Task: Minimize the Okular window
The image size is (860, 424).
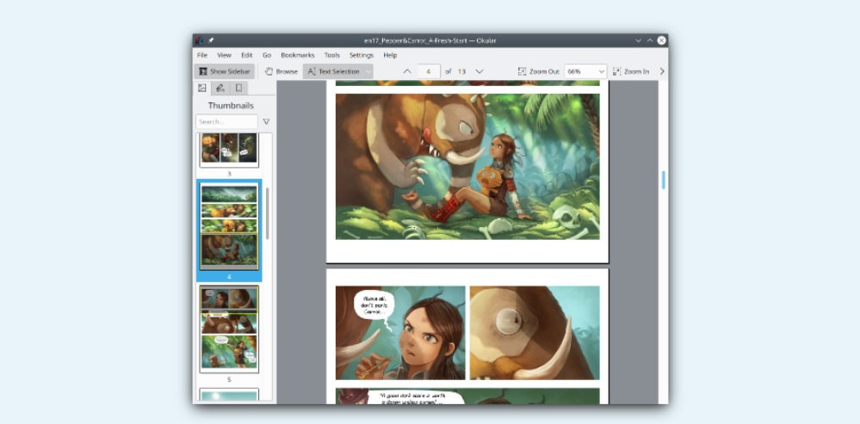Action: pyautogui.click(x=639, y=40)
